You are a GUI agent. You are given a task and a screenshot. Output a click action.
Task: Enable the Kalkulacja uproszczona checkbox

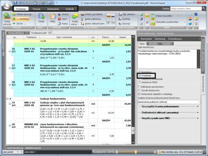(139, 86)
